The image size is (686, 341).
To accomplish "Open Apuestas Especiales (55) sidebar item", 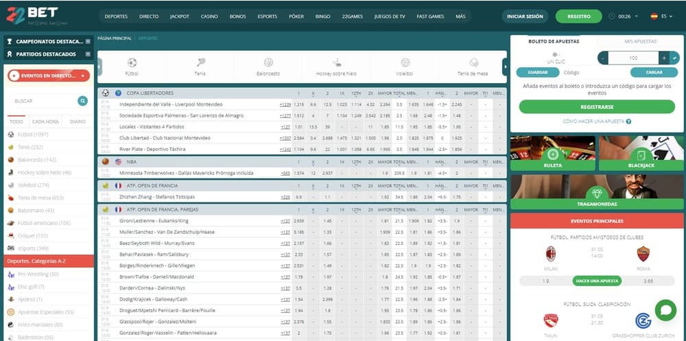I will pos(45,312).
